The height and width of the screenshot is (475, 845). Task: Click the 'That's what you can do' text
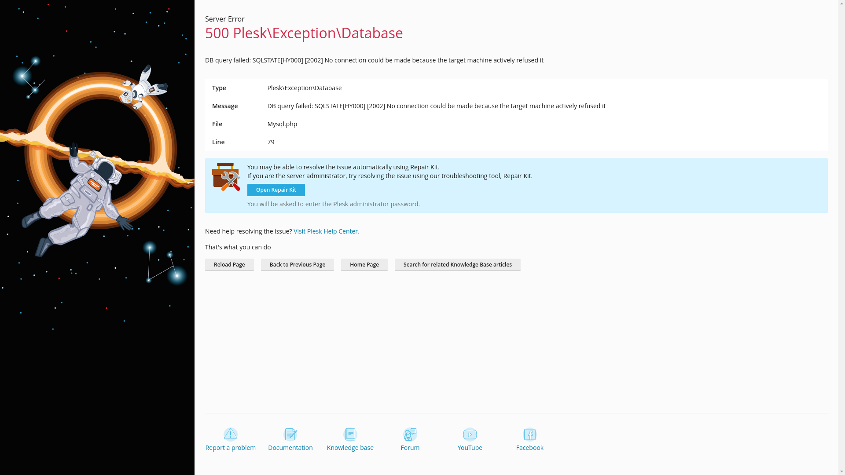coord(238,247)
